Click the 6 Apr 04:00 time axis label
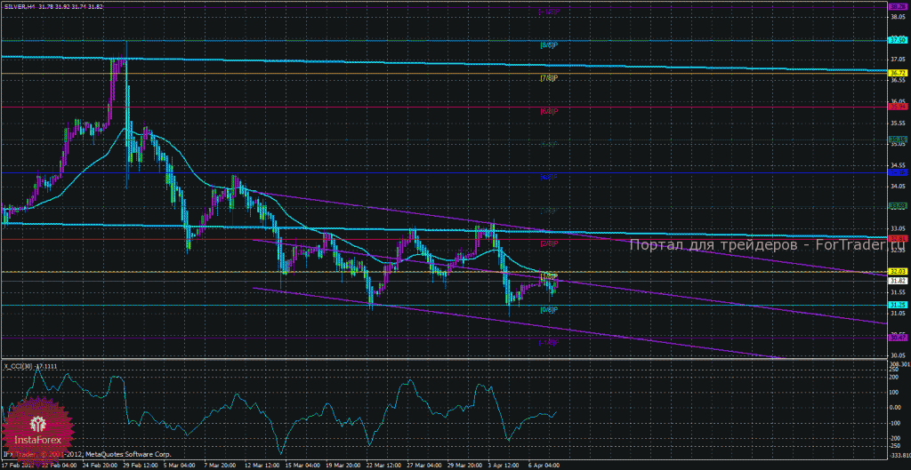This screenshot has width=911, height=470. [x=544, y=466]
